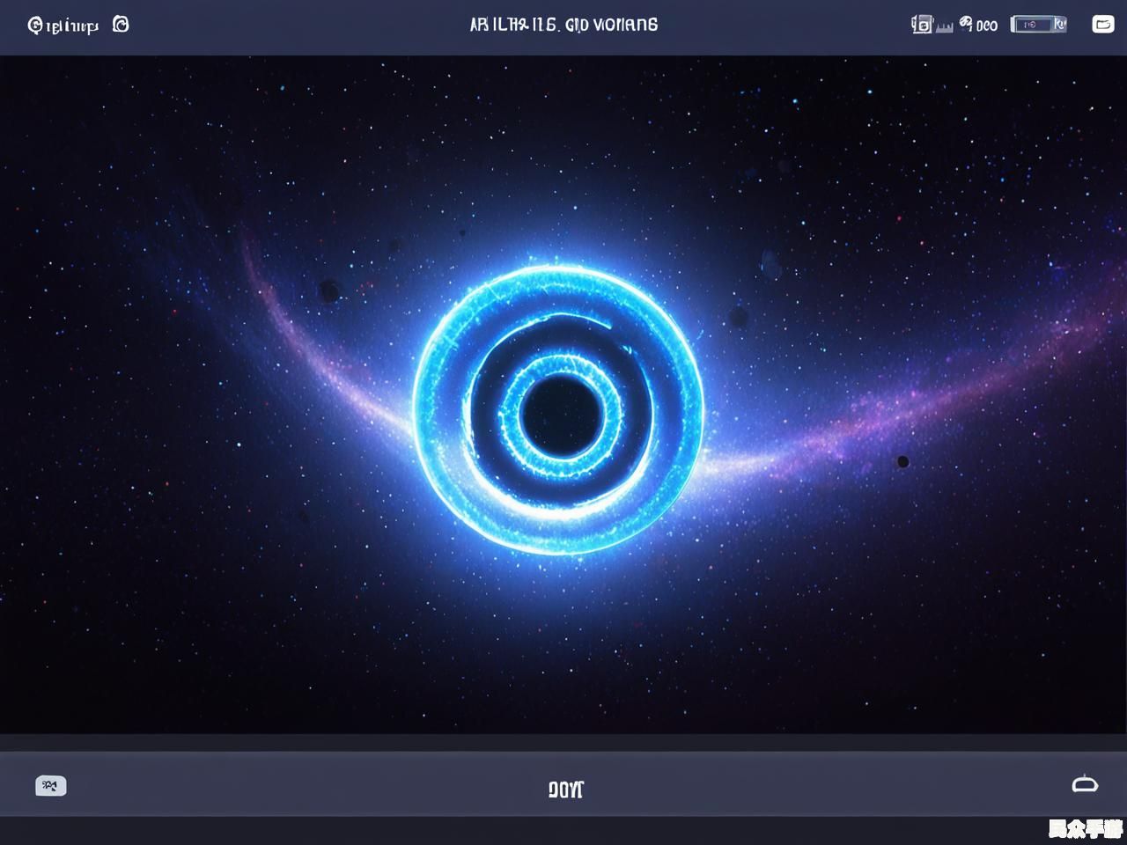
Task: Click the small dark planet right of the ring
Action: click(x=902, y=461)
